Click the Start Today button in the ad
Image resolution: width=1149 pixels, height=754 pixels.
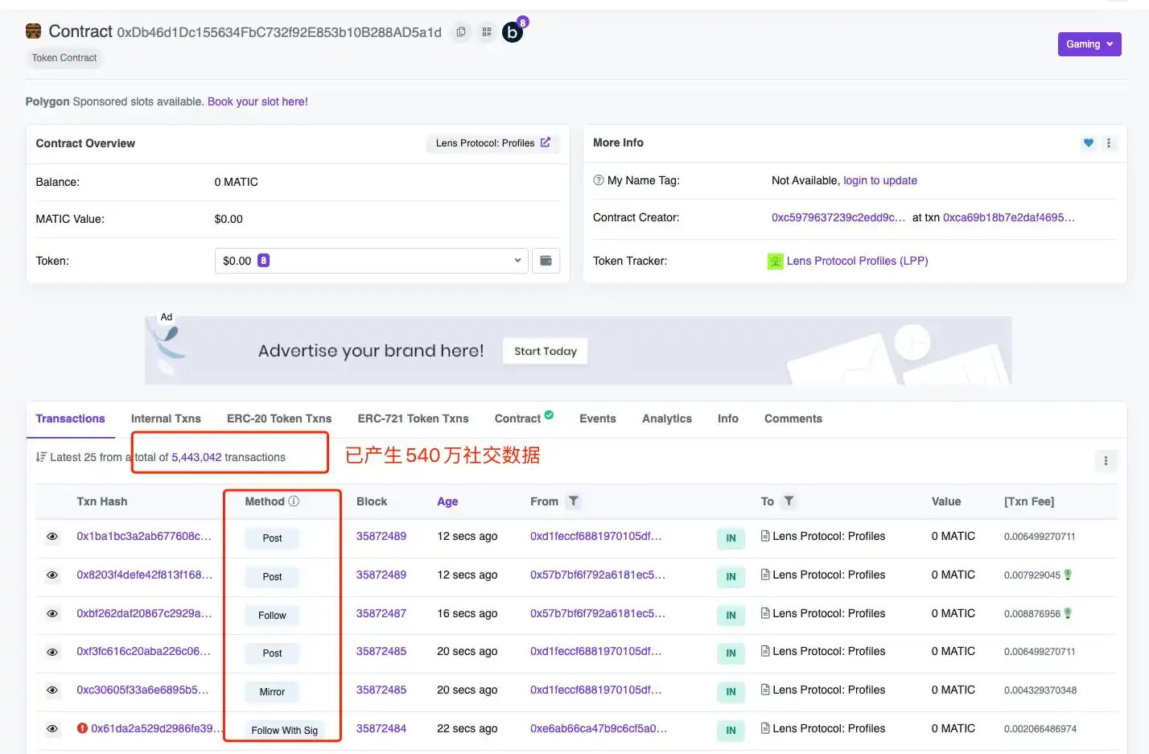tap(545, 351)
